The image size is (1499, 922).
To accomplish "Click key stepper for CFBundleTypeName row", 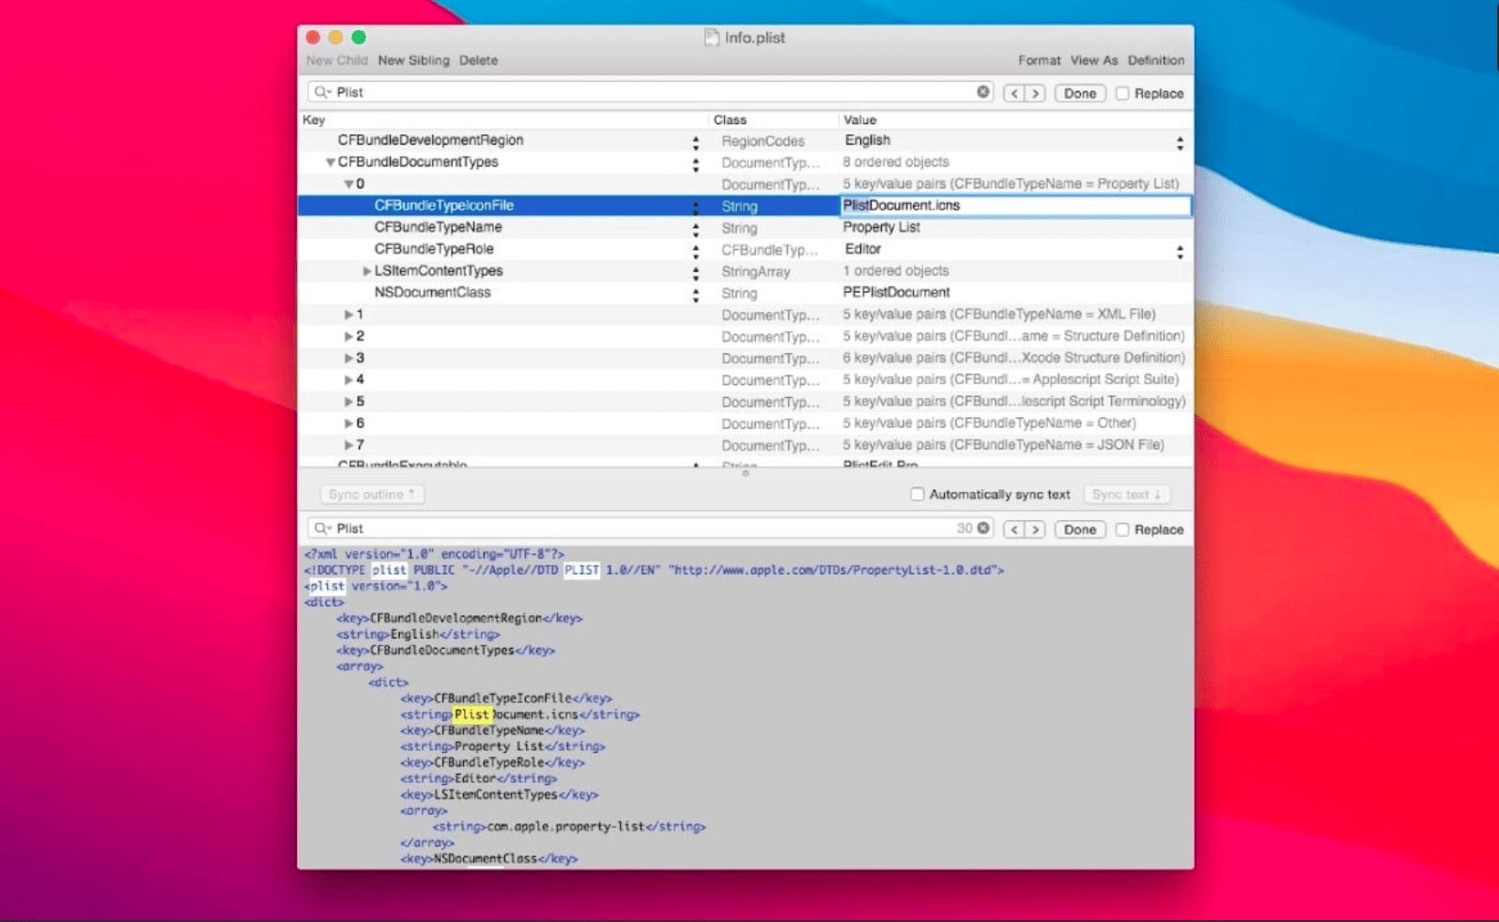I will click(695, 230).
